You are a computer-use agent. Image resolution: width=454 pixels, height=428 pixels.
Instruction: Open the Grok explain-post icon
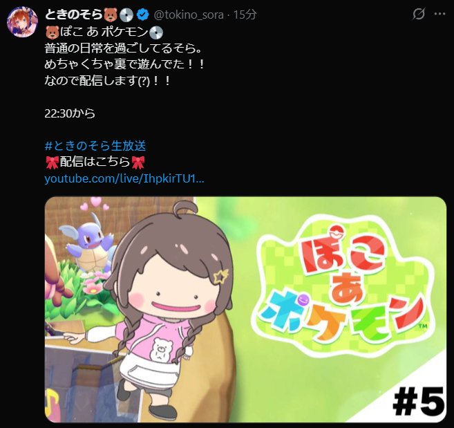pyautogui.click(x=418, y=14)
